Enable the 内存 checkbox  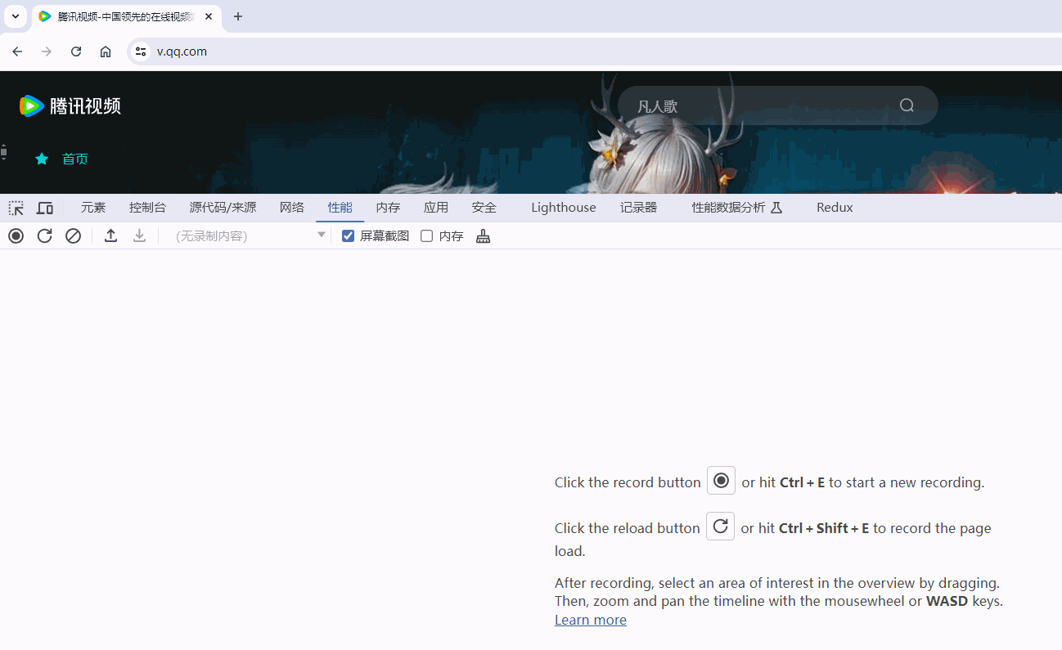pos(426,236)
